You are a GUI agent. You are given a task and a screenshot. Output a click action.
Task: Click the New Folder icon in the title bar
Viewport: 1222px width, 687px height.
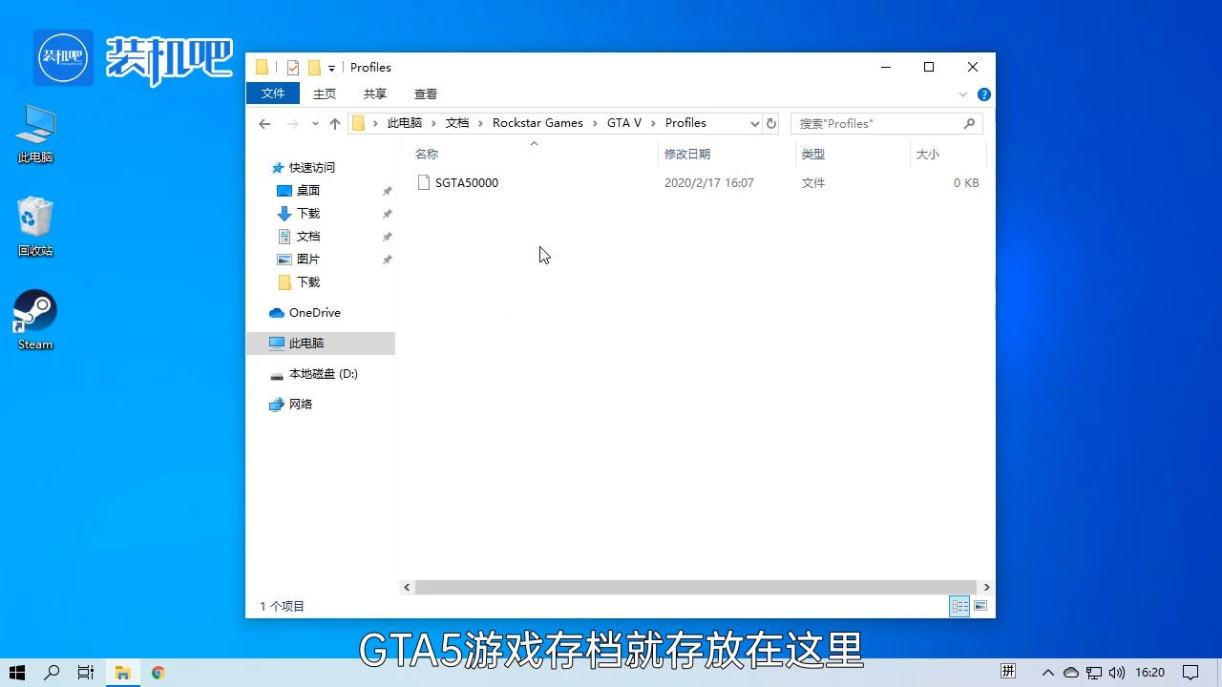(315, 67)
